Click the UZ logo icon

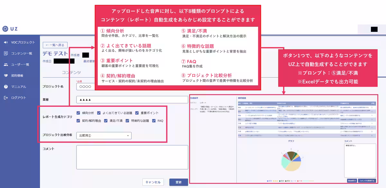[5, 29]
